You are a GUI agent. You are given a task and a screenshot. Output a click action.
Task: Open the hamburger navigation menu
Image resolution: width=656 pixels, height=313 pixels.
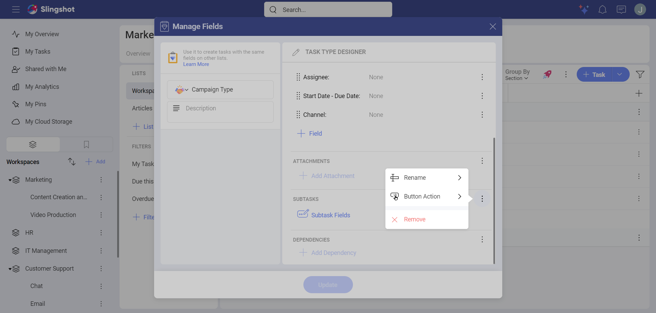pyautogui.click(x=16, y=10)
